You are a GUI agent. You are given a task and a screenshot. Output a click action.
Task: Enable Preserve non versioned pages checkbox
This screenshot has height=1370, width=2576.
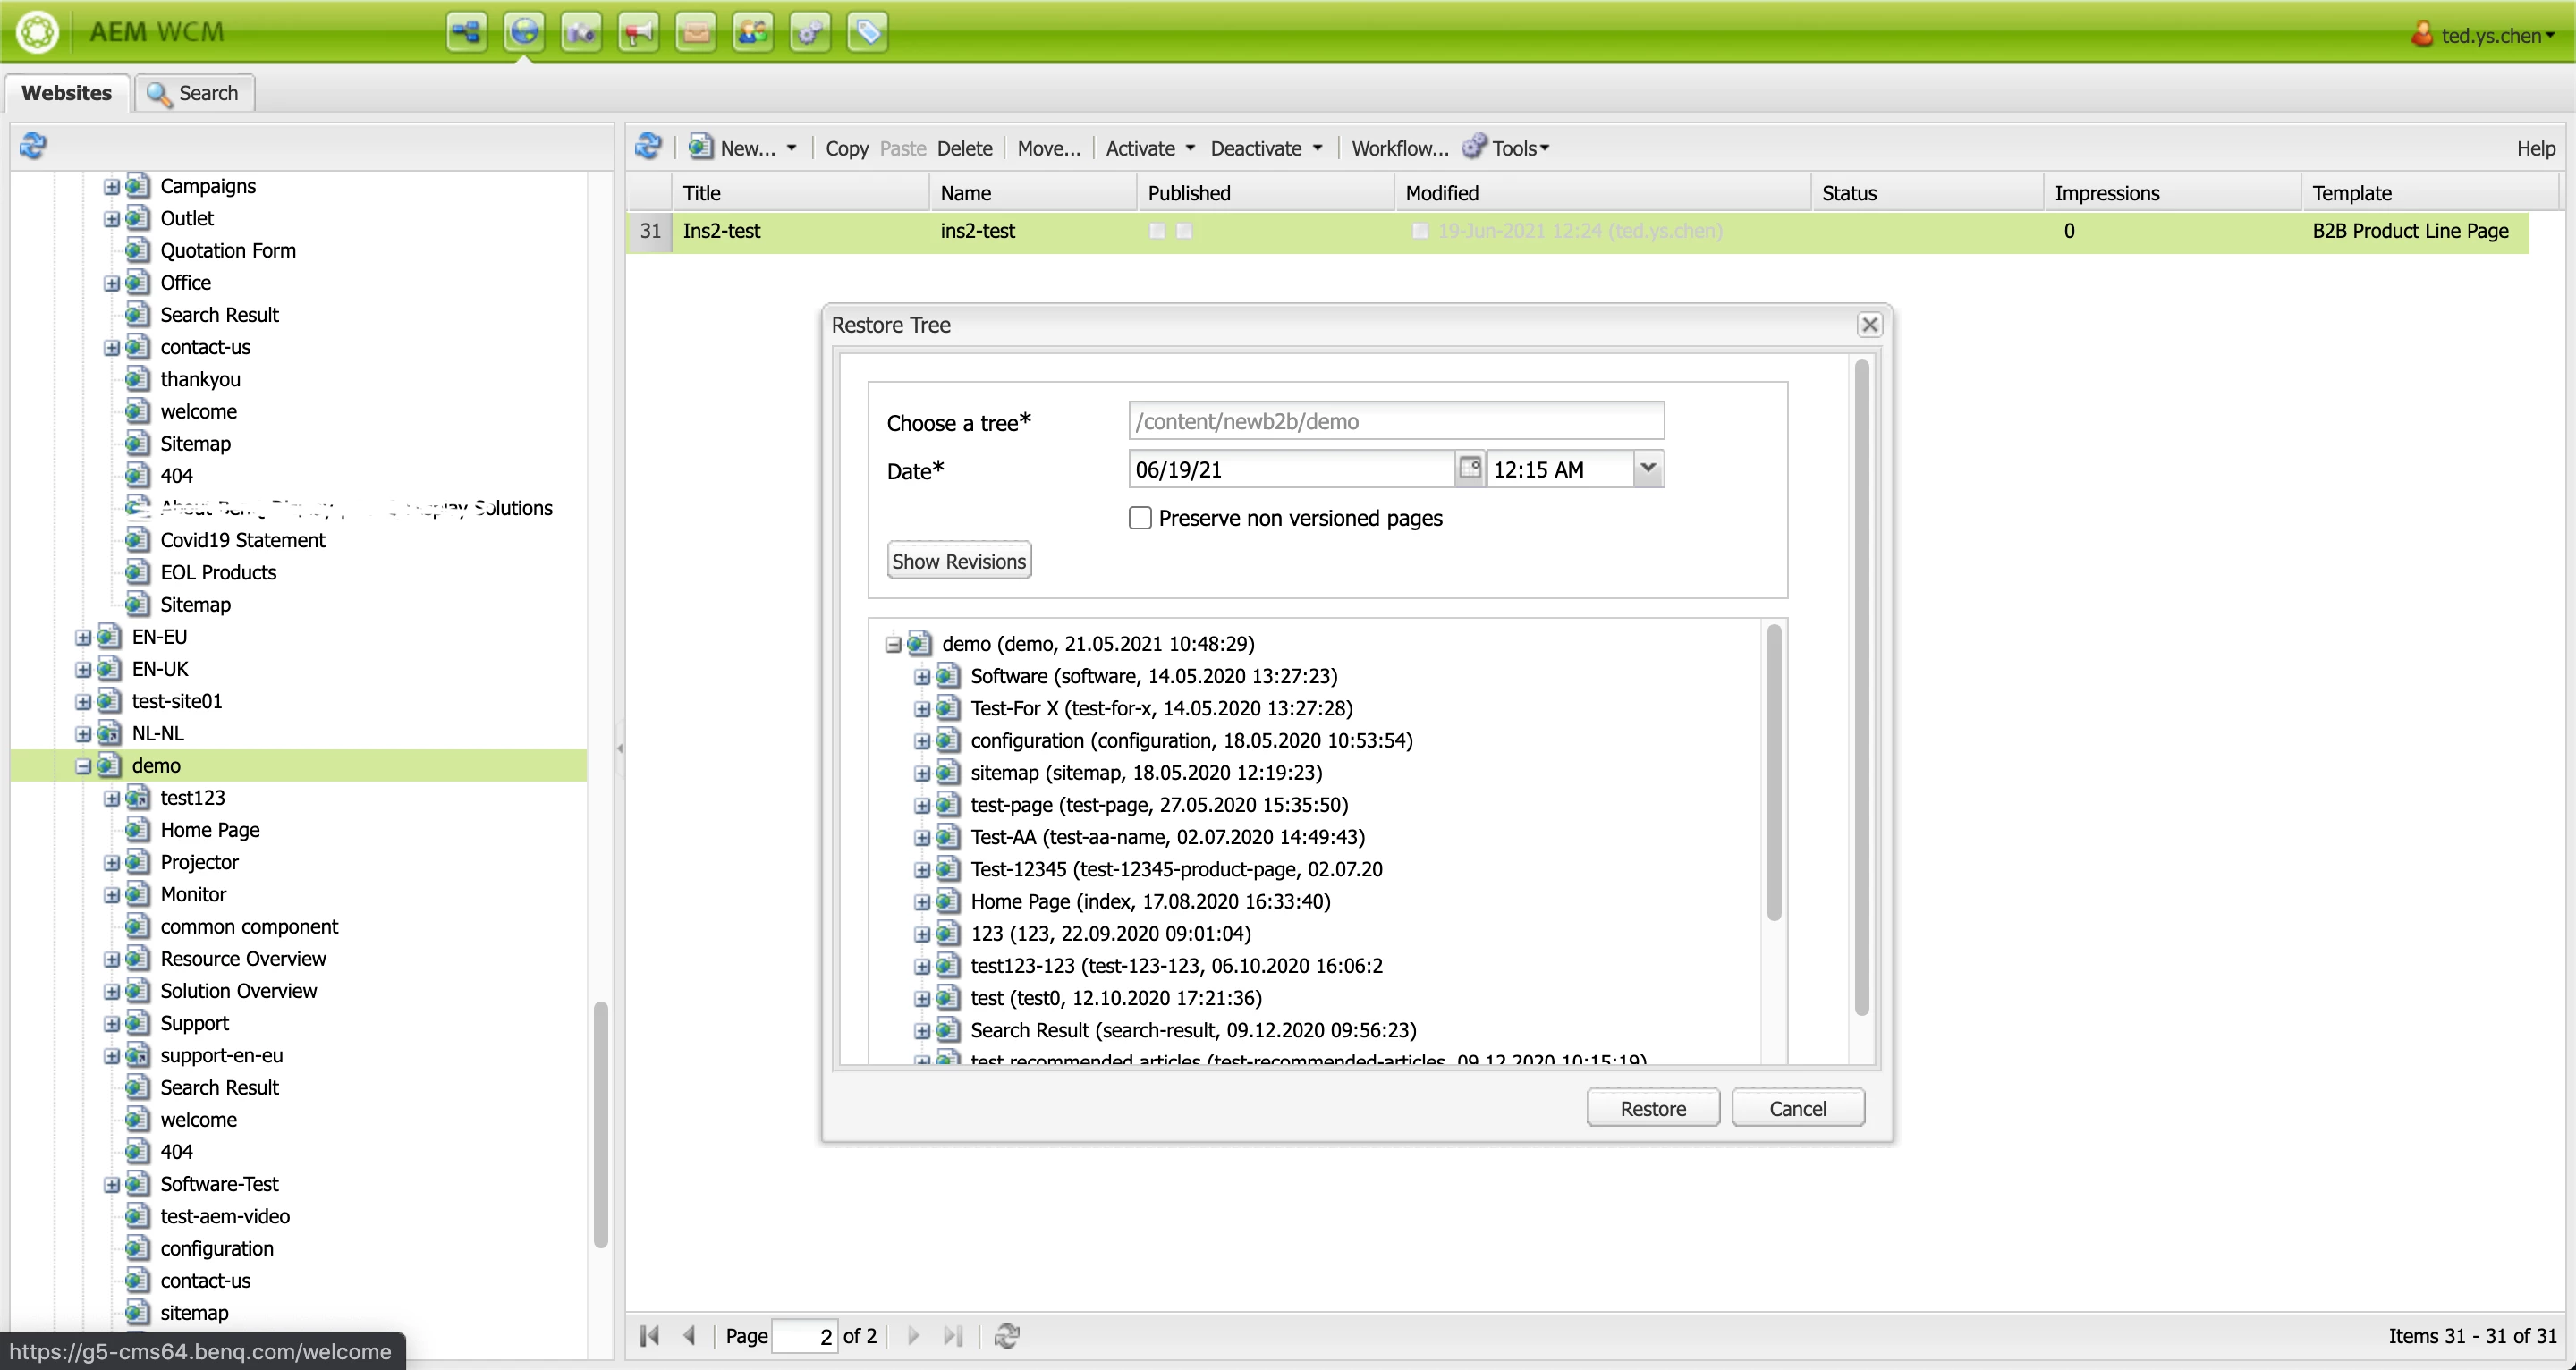[x=1140, y=518]
